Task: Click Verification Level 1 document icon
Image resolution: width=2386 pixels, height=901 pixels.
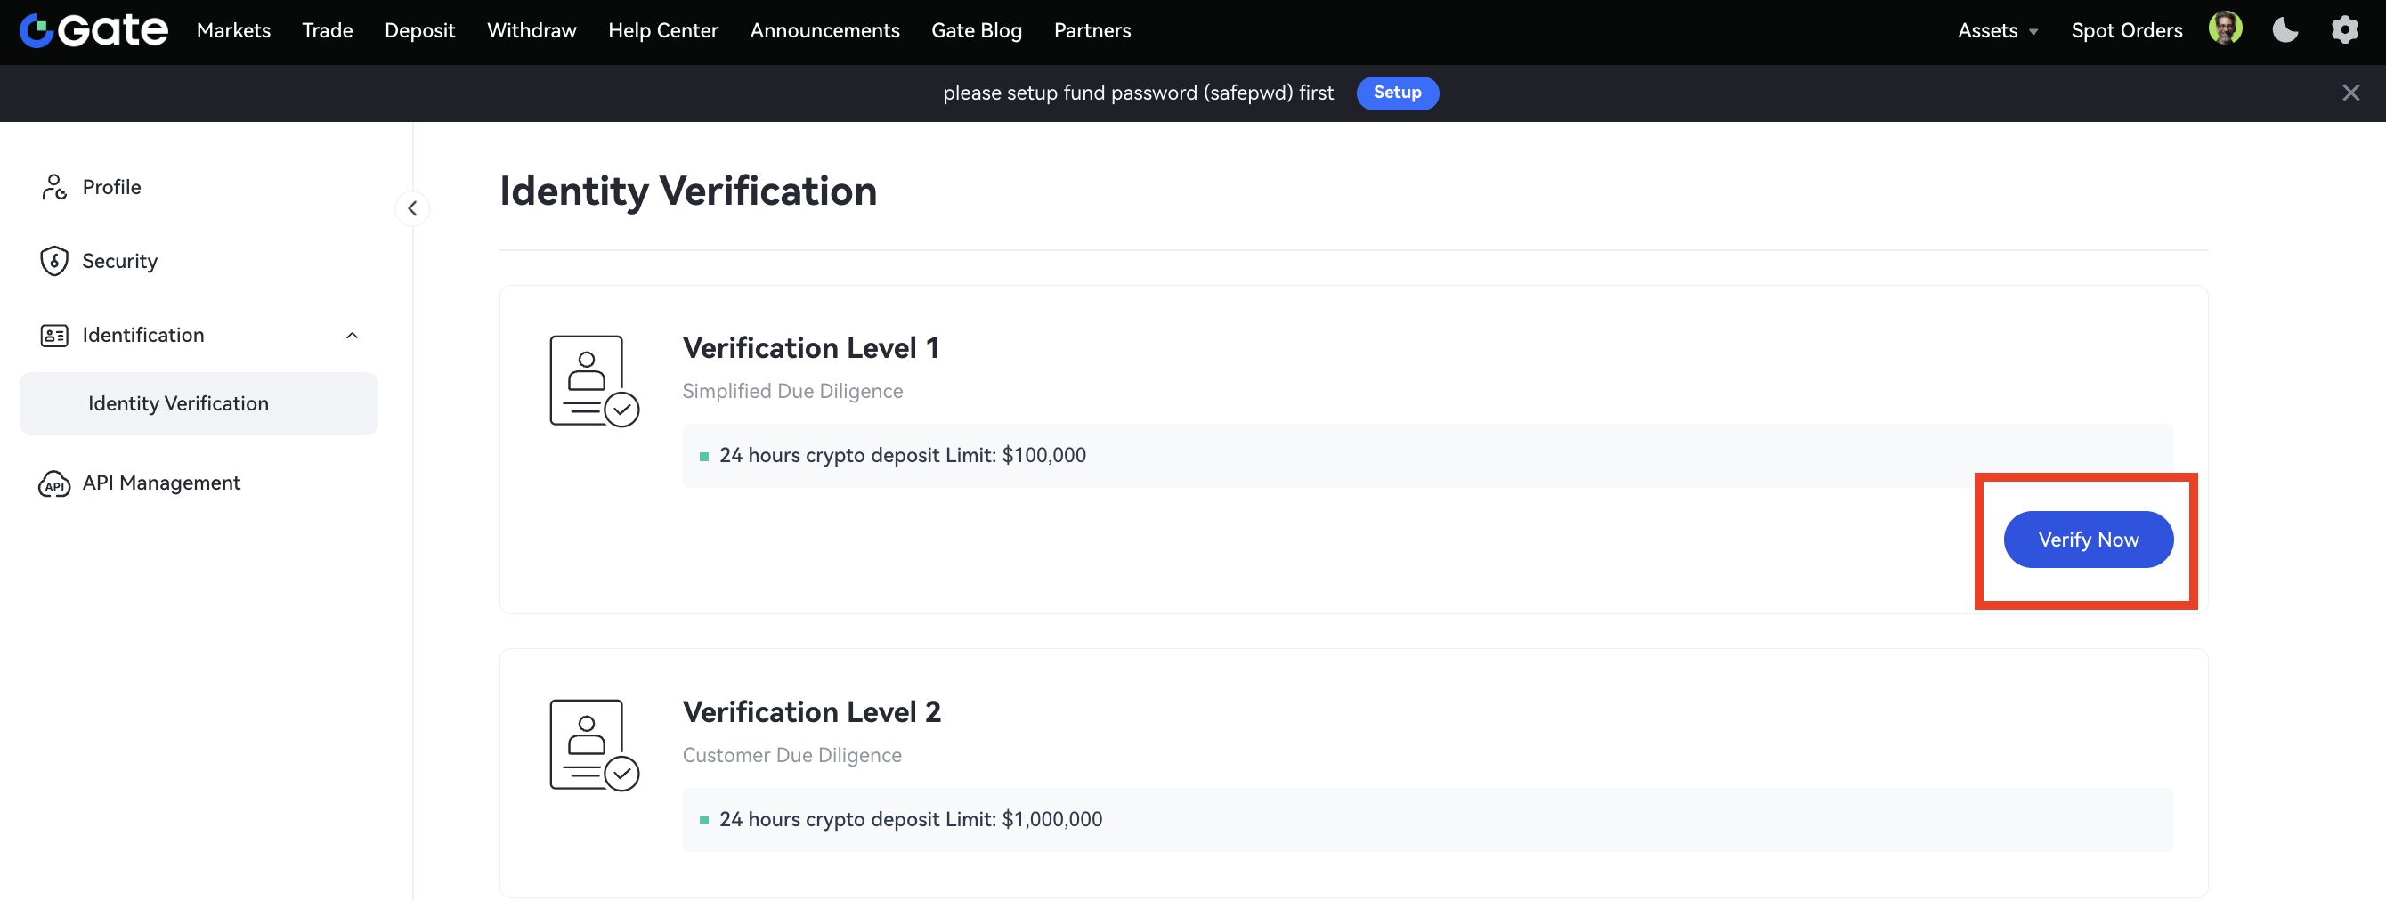Action: point(594,380)
